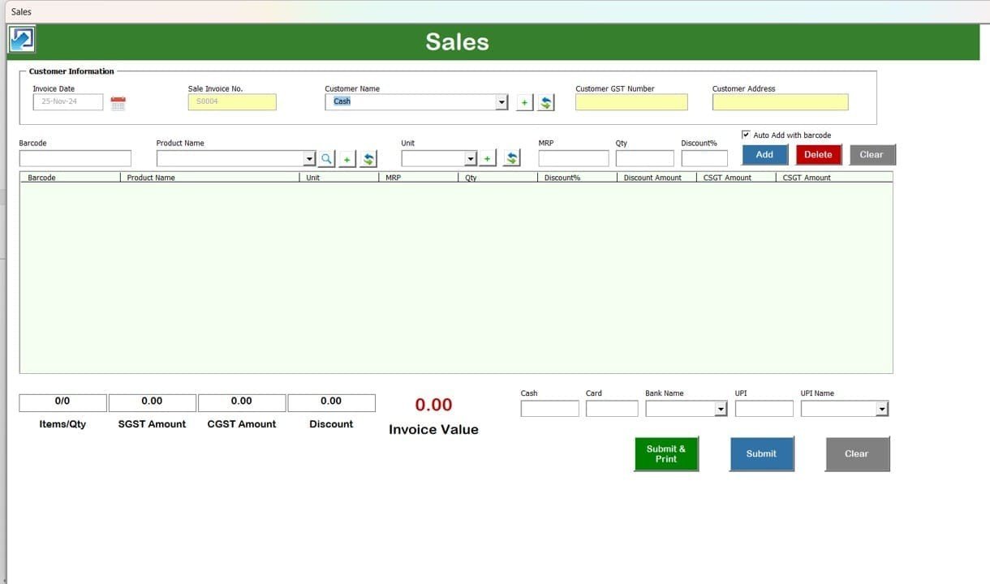This screenshot has width=990, height=584.
Task: Click the red 0.00 Invoice Value
Action: 433,405
